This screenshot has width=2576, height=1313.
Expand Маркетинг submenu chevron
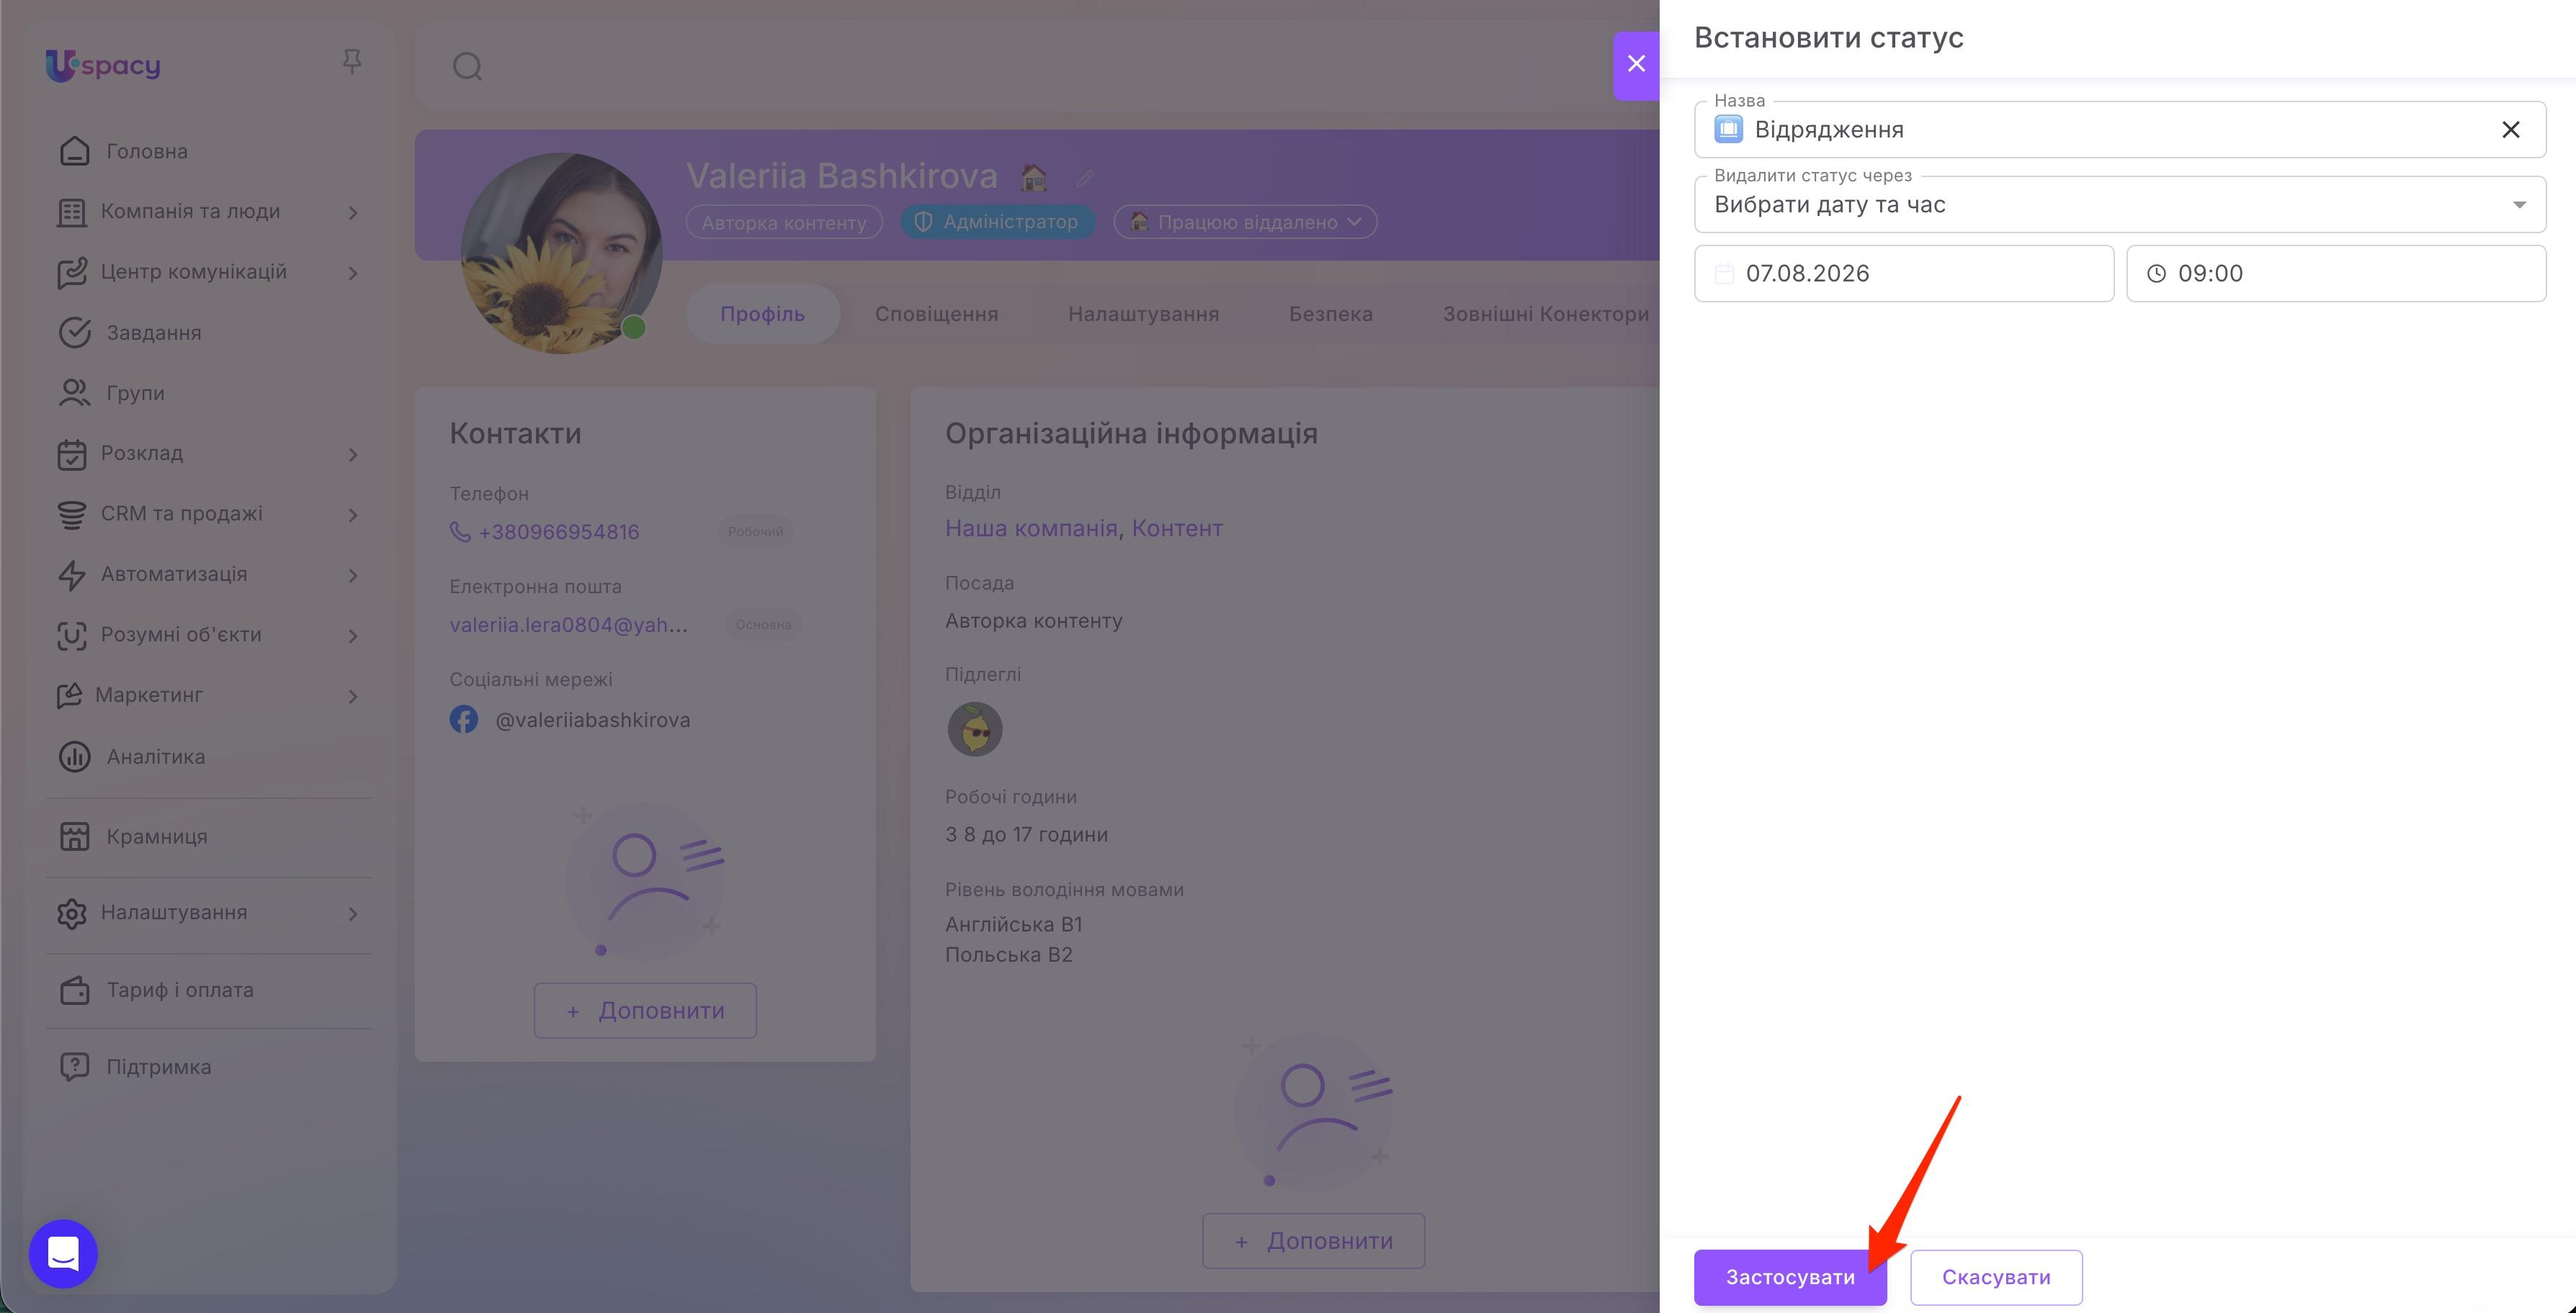click(x=352, y=697)
